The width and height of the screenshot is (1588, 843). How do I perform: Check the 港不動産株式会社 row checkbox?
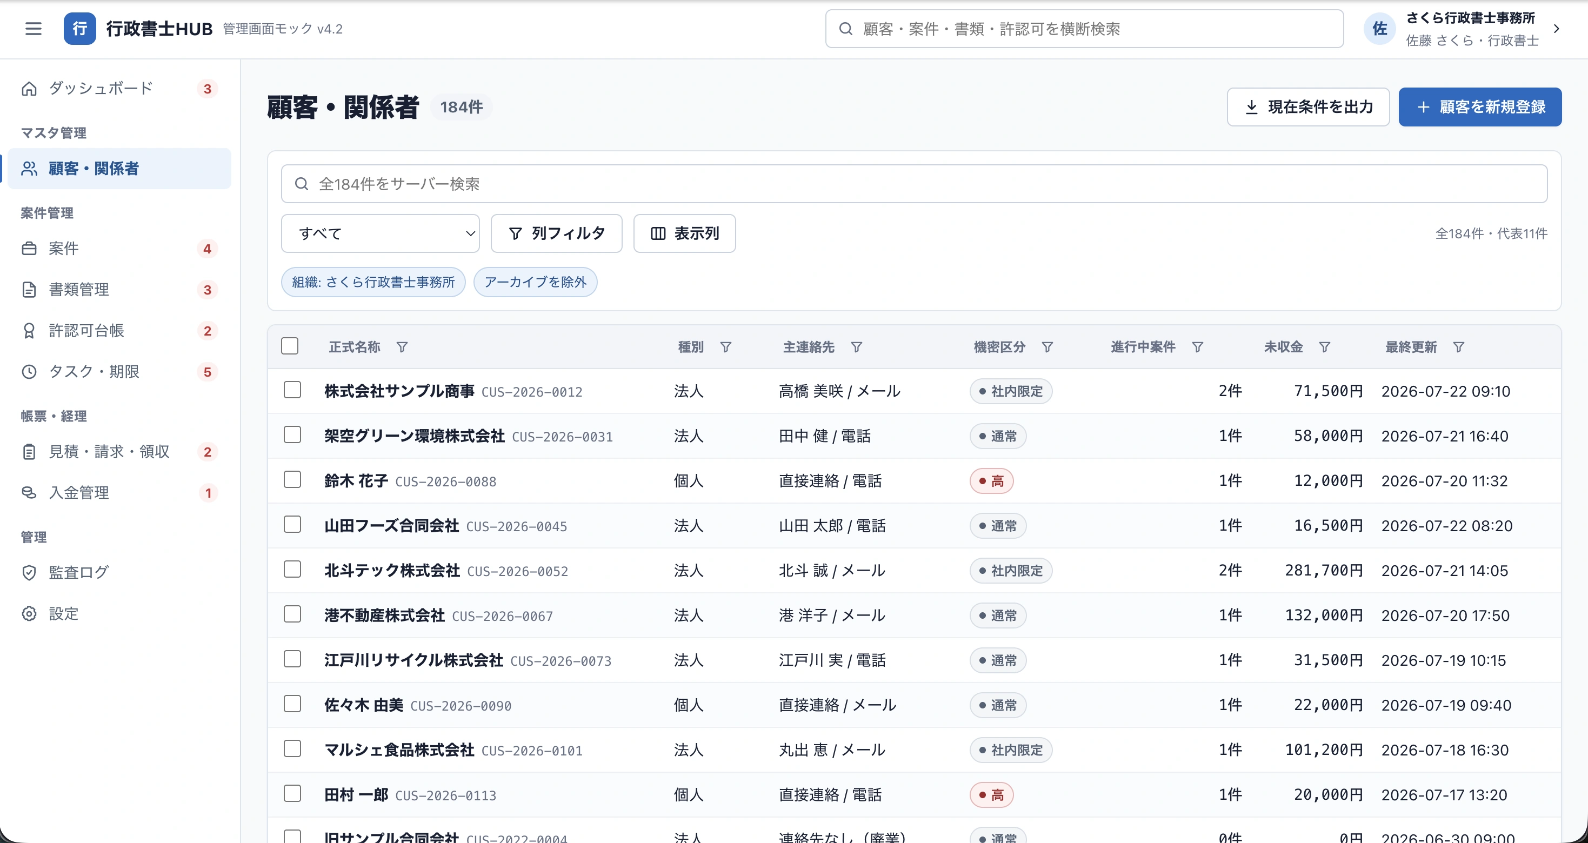pos(292,614)
